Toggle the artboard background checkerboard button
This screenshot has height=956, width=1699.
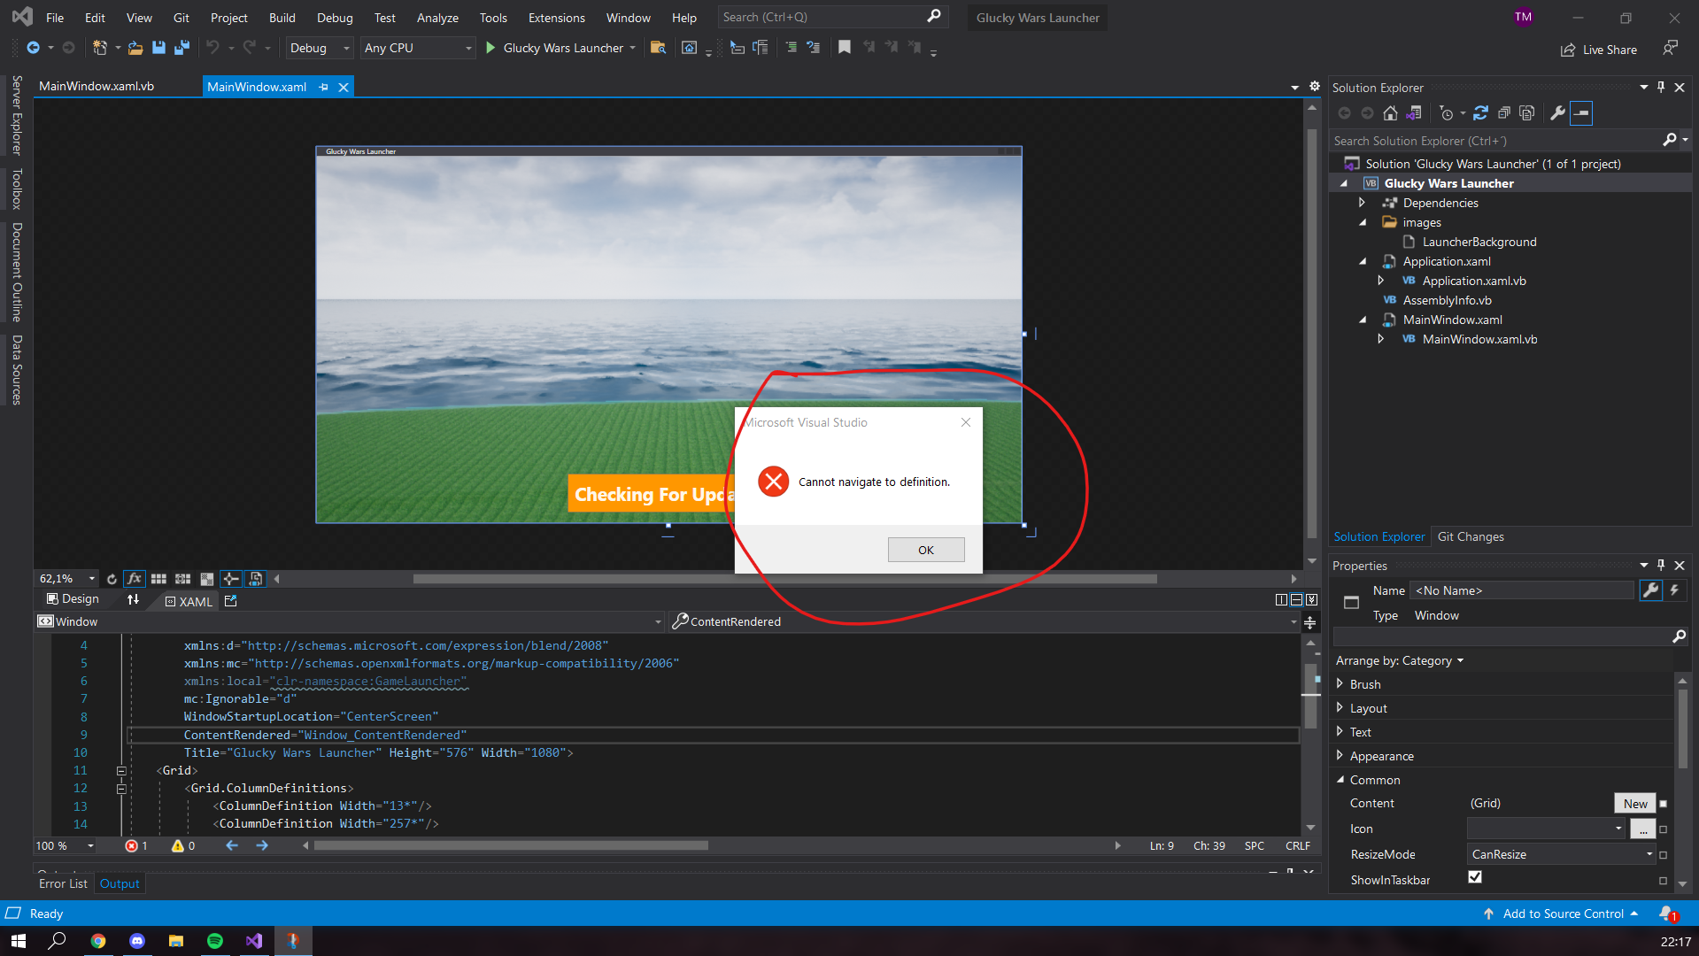pos(207,579)
